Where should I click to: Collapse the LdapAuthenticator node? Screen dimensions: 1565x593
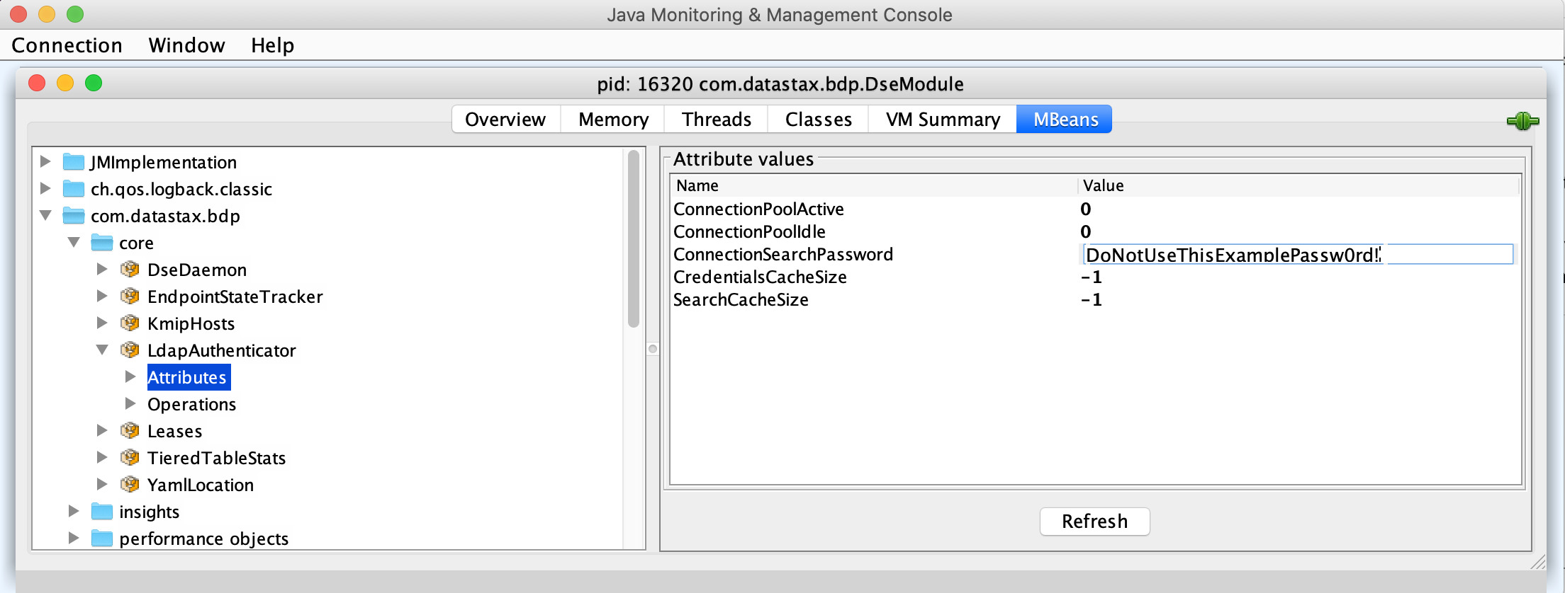pyautogui.click(x=102, y=350)
